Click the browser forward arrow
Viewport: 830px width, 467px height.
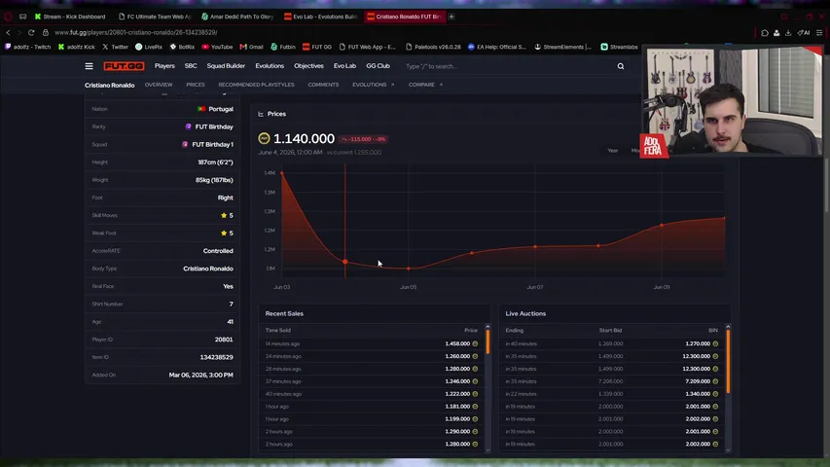19,32
